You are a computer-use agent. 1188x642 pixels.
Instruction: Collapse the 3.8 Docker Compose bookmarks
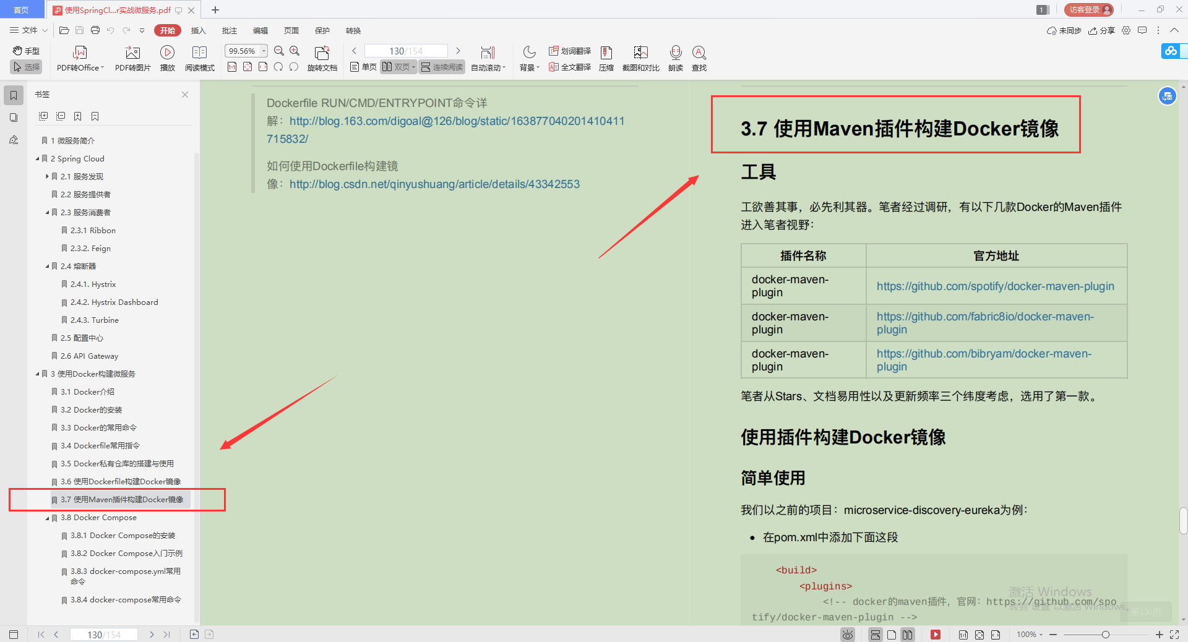tap(46, 518)
